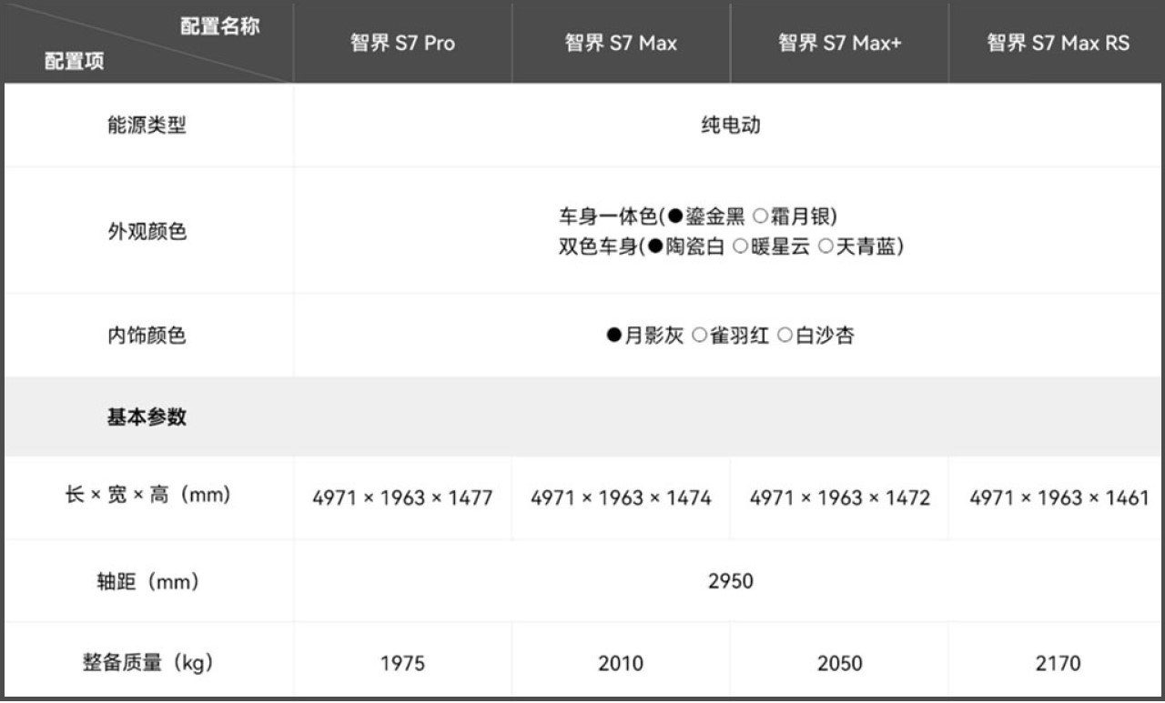Click the 长×宽×高 (mm) row label
Image resolution: width=1165 pixels, height=703 pixels.
pos(147,496)
